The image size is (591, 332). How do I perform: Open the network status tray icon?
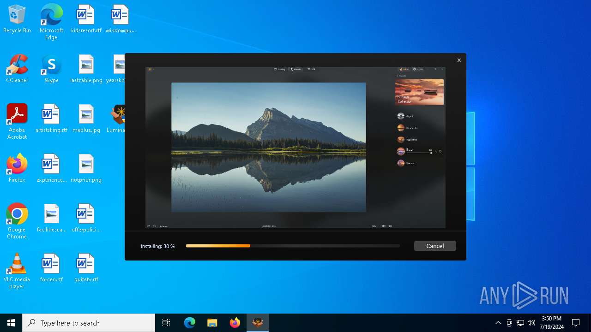coord(520,323)
